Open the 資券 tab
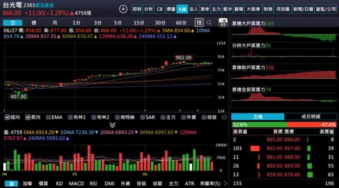 click(205, 9)
